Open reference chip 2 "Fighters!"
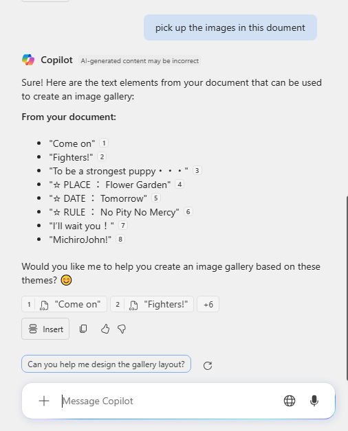Screen dimensions: 348x431 (152, 304)
